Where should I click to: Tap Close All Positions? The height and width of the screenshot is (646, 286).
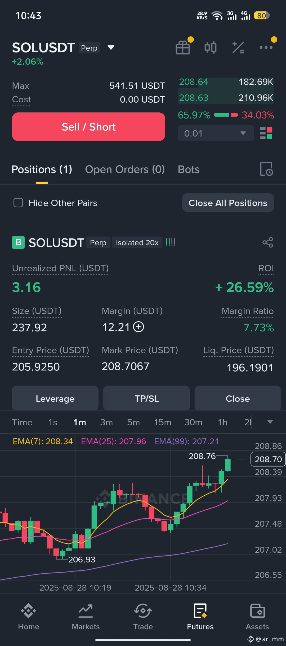(228, 203)
